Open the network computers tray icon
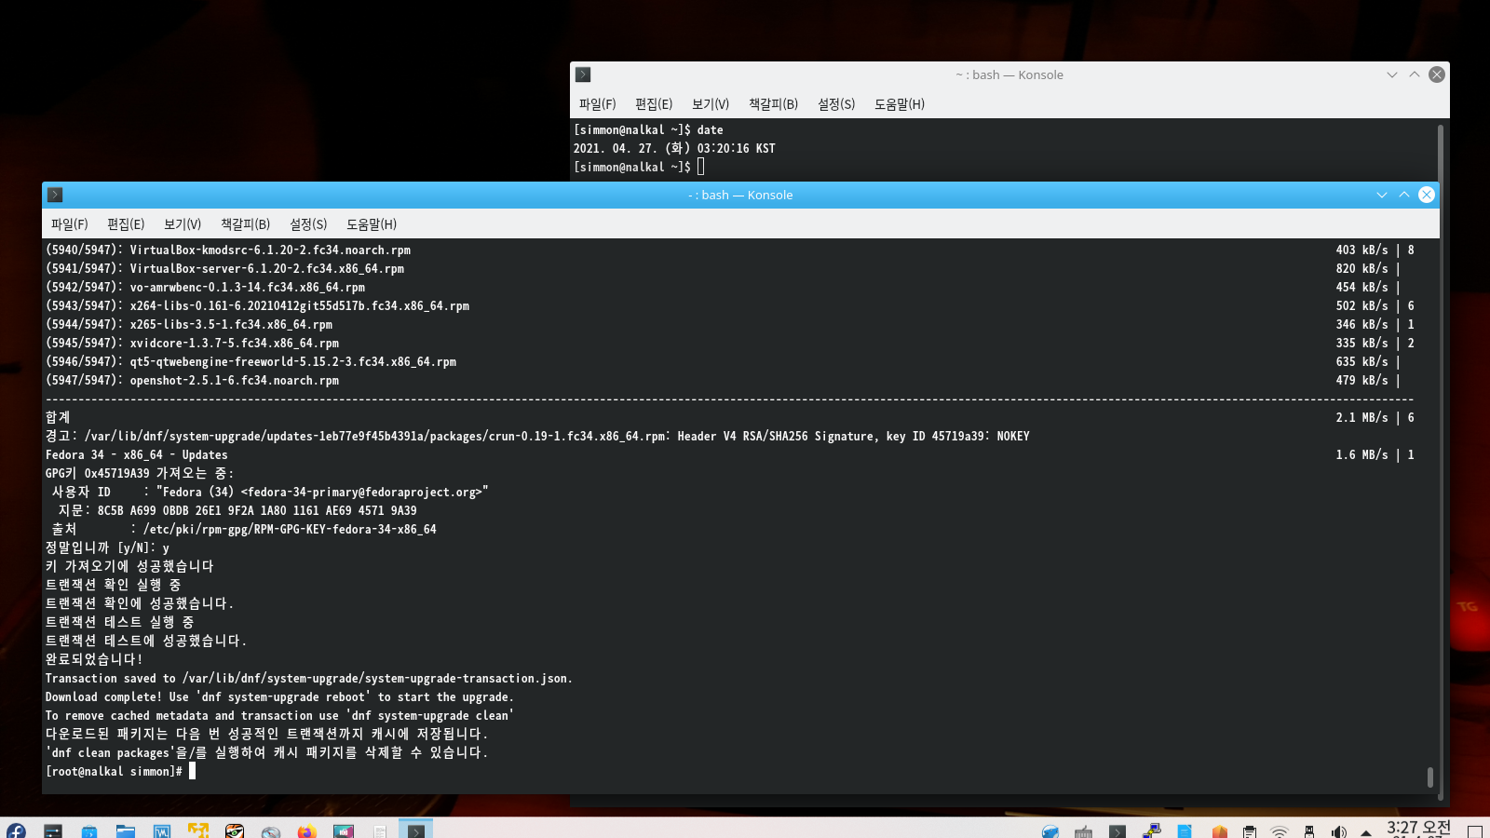Viewport: 1490px width, 838px height. coord(1152,831)
